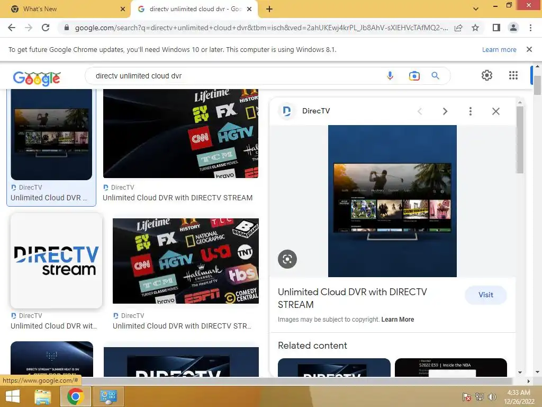Close the directv search tab

click(x=249, y=9)
